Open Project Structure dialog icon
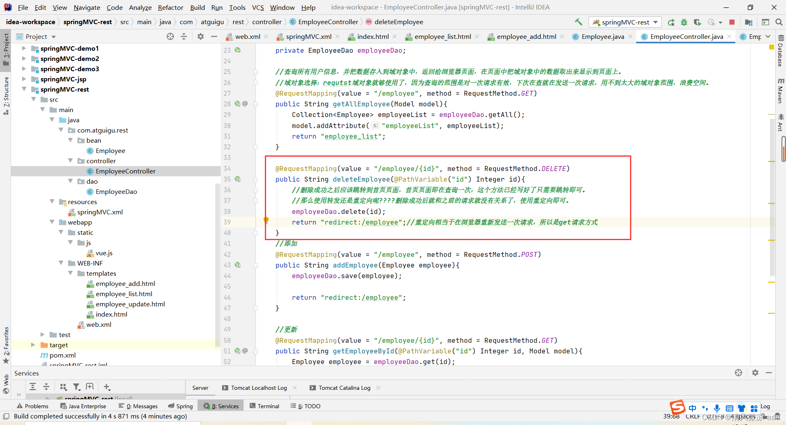The height and width of the screenshot is (425, 786). click(x=749, y=22)
